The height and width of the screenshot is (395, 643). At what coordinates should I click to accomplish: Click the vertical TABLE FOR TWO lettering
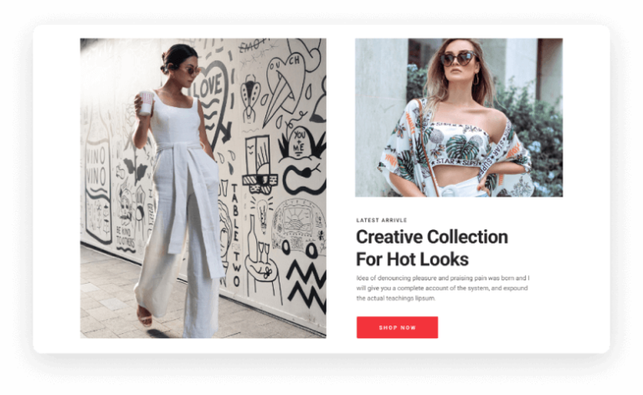tap(236, 235)
